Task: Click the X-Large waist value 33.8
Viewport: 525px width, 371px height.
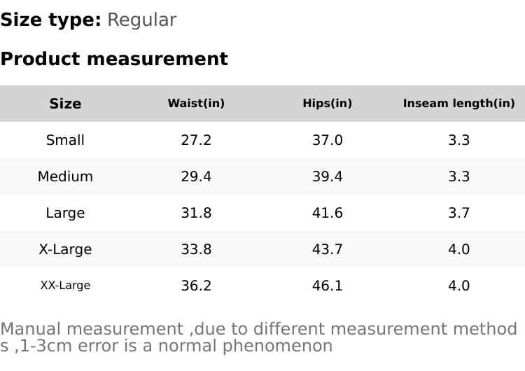Action: click(x=196, y=249)
